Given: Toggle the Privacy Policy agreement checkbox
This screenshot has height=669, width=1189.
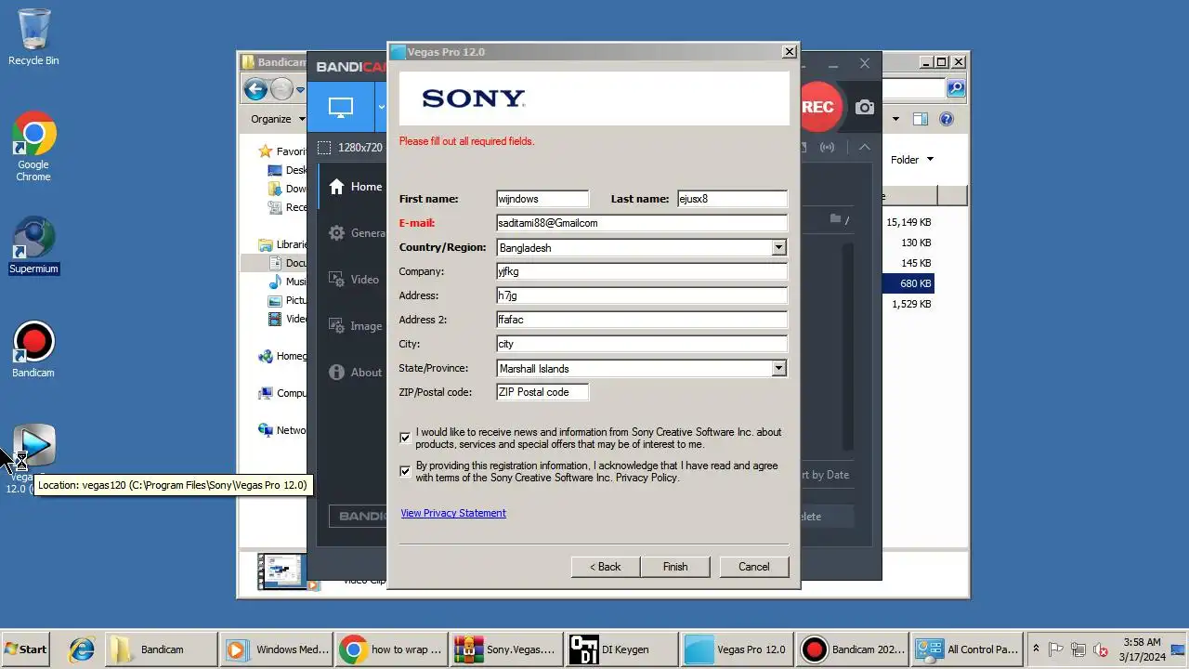Looking at the screenshot, I should [x=405, y=471].
